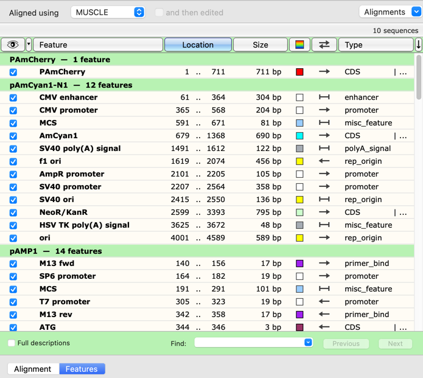Image resolution: width=423 pixels, height=378 pixels.
Task: Click inside the Find search field
Action: coord(250,343)
